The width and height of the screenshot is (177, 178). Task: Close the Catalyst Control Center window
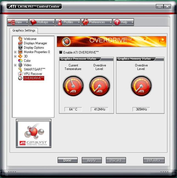167,7
